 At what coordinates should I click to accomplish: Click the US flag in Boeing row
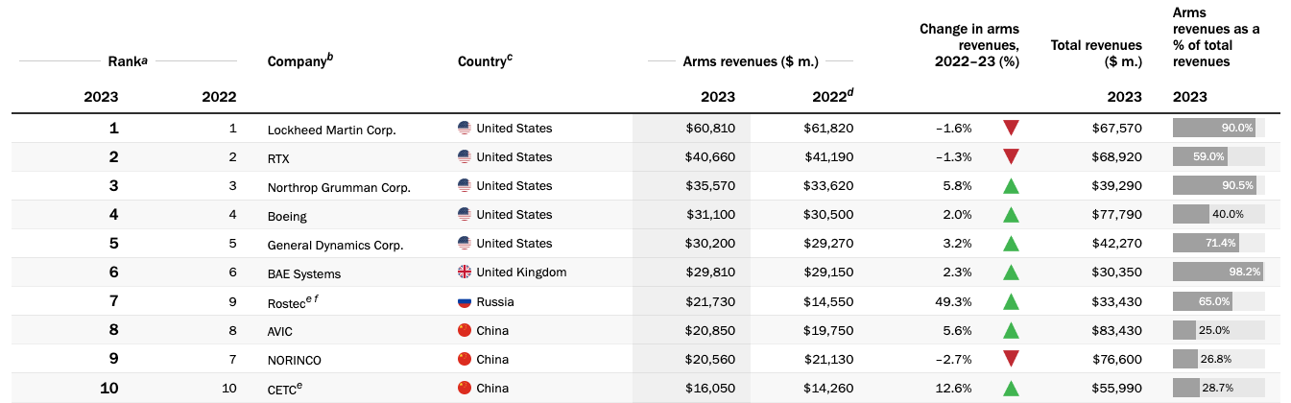465,215
